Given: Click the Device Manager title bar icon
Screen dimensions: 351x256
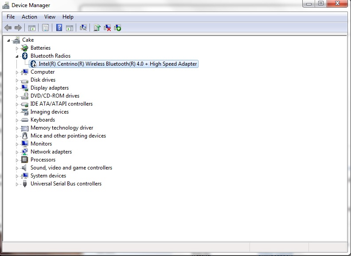Looking at the screenshot, I should [6, 5].
